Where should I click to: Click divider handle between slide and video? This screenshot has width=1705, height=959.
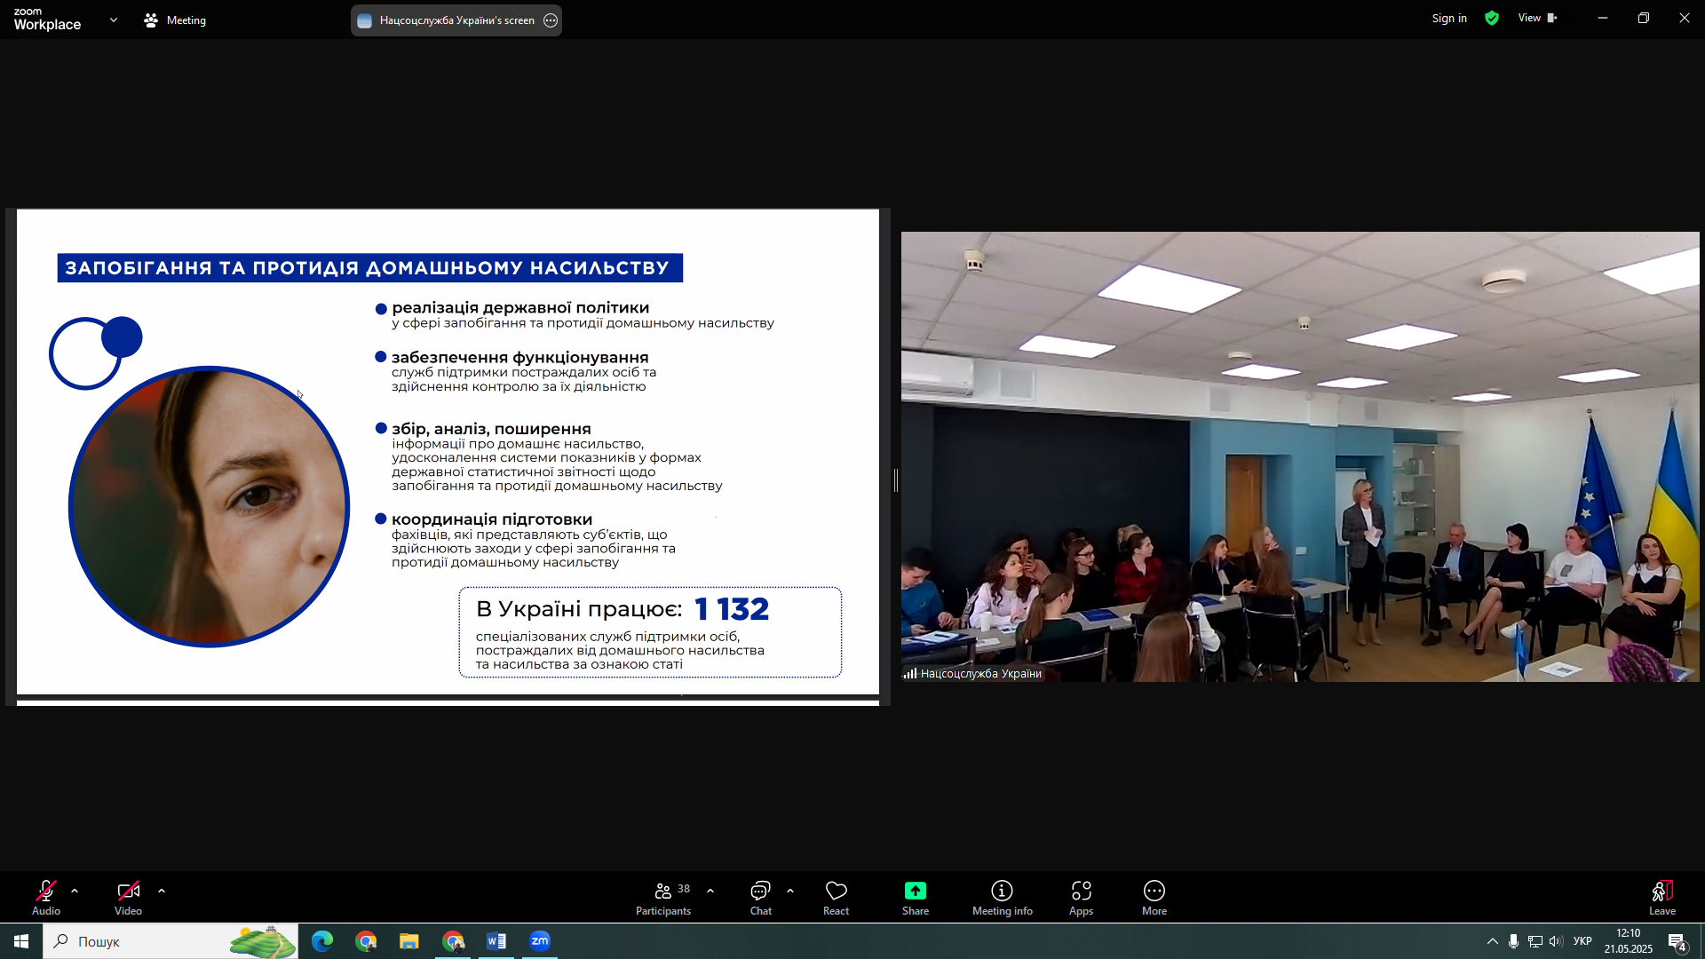896,480
